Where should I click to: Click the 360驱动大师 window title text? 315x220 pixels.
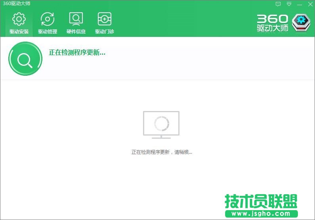click(x=17, y=4)
